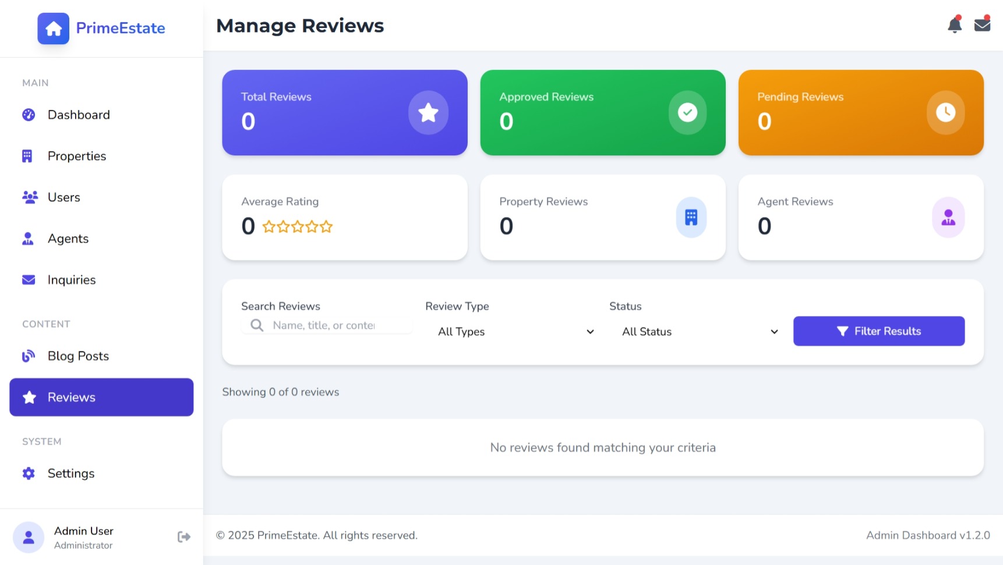Click the logout arrow icon beside Admin User
1003x565 pixels.
[183, 536]
